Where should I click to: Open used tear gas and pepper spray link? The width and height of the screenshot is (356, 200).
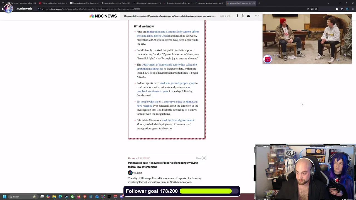(177, 83)
